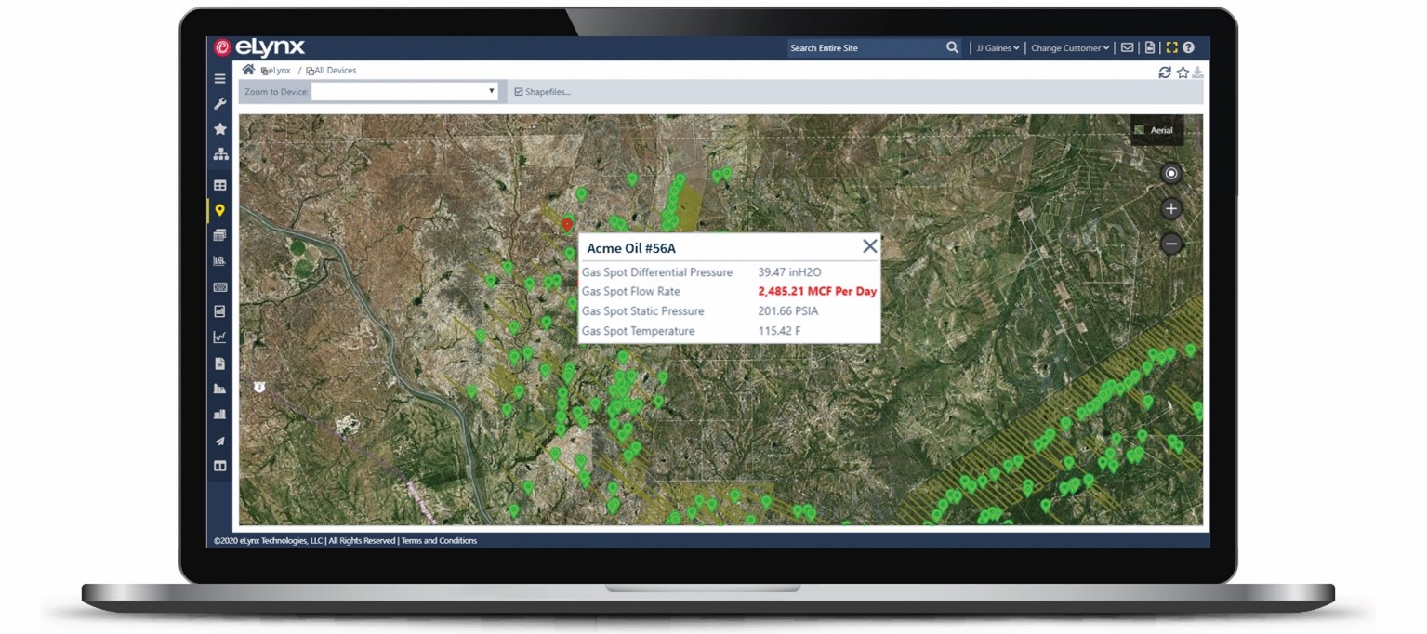The width and height of the screenshot is (1427, 634).
Task: Open the wrench tools sidebar icon
Action: click(220, 103)
